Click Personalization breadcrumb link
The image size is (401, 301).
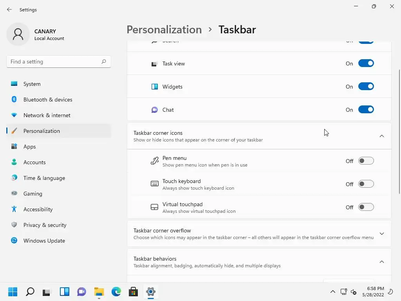(x=164, y=30)
